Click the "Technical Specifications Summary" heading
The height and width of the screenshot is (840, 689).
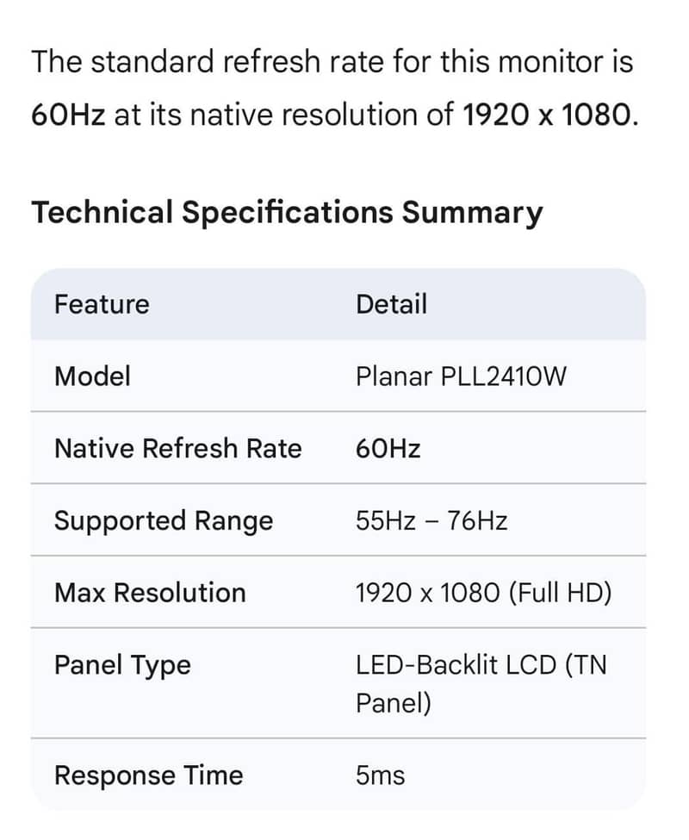coord(287,212)
